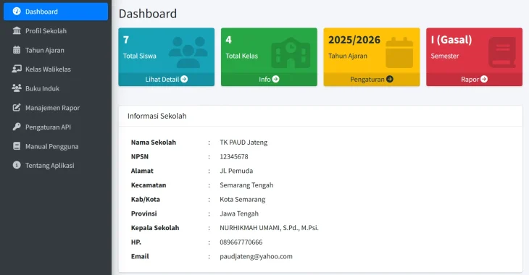Click the Semester caption on red card
The image size is (529, 275).
[445, 56]
